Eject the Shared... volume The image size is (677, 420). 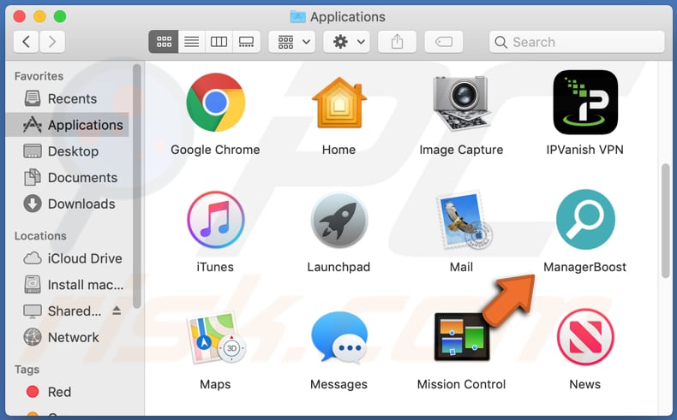(117, 311)
